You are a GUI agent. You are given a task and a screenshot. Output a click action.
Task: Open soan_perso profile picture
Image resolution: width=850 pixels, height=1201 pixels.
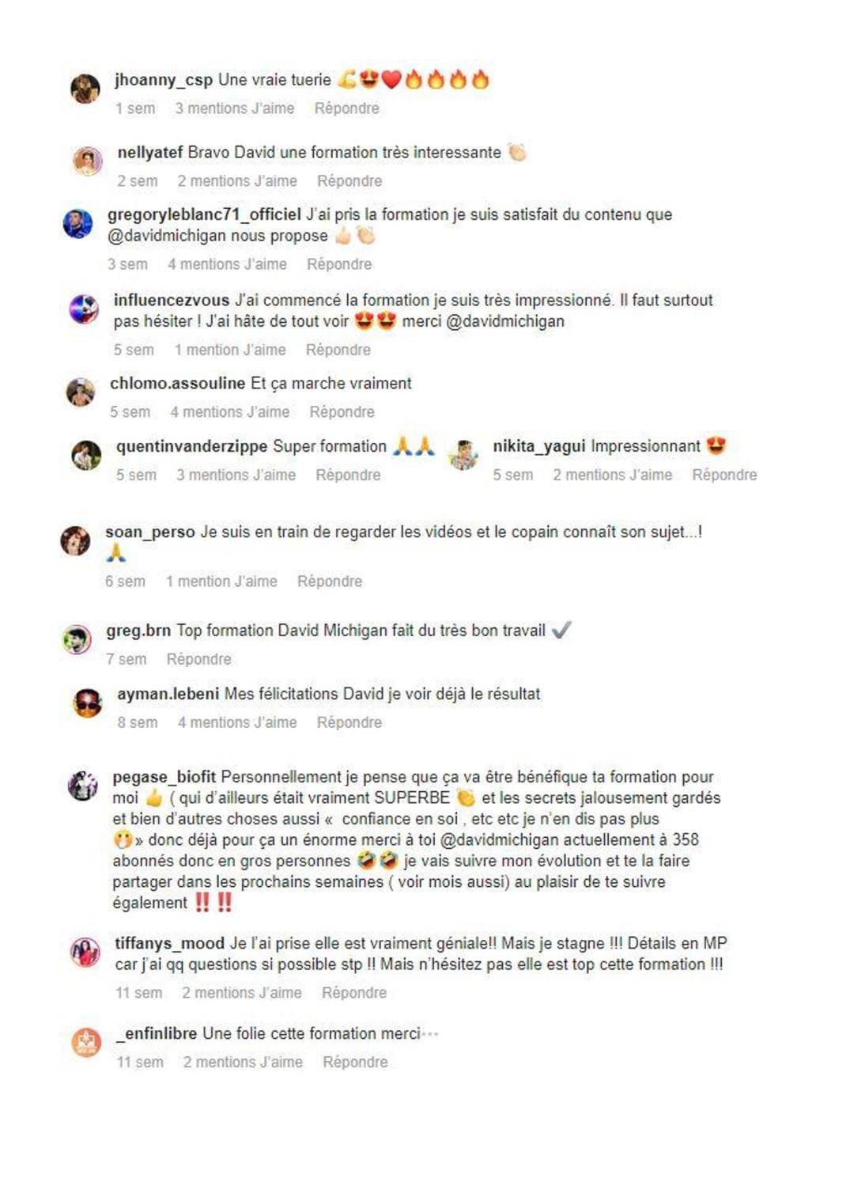[x=75, y=541]
